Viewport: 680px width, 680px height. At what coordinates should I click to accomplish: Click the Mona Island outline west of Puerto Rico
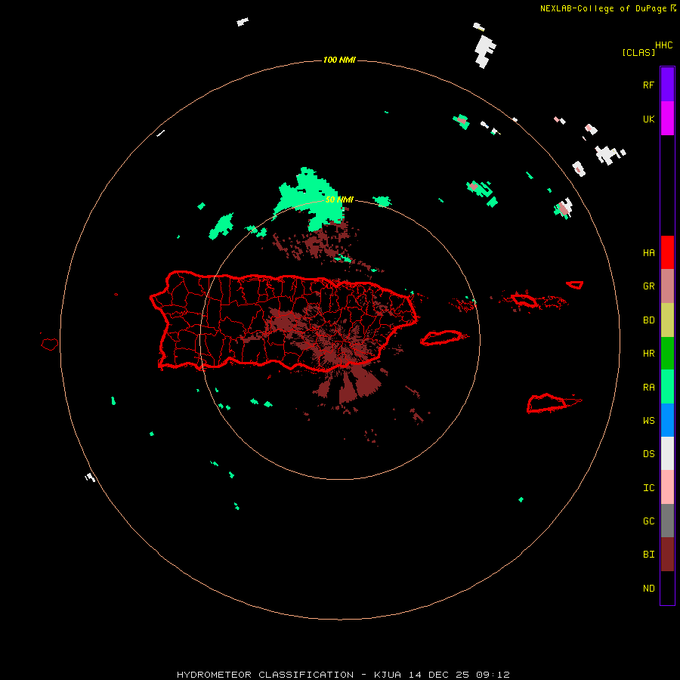coord(50,345)
